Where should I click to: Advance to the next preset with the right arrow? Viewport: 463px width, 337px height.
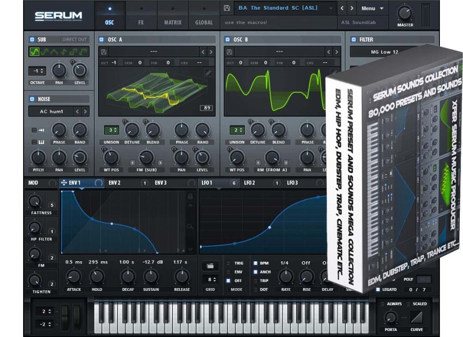pos(350,8)
